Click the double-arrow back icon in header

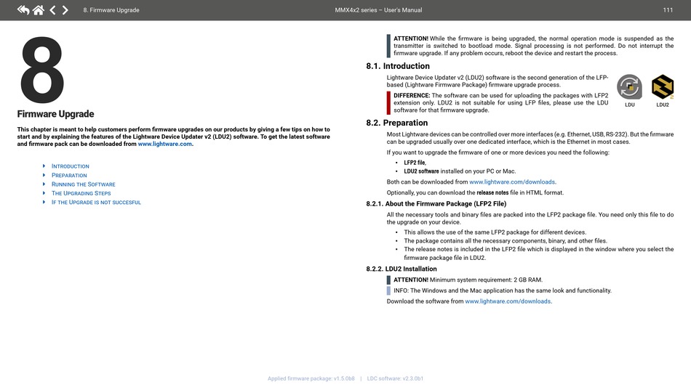(23, 9)
